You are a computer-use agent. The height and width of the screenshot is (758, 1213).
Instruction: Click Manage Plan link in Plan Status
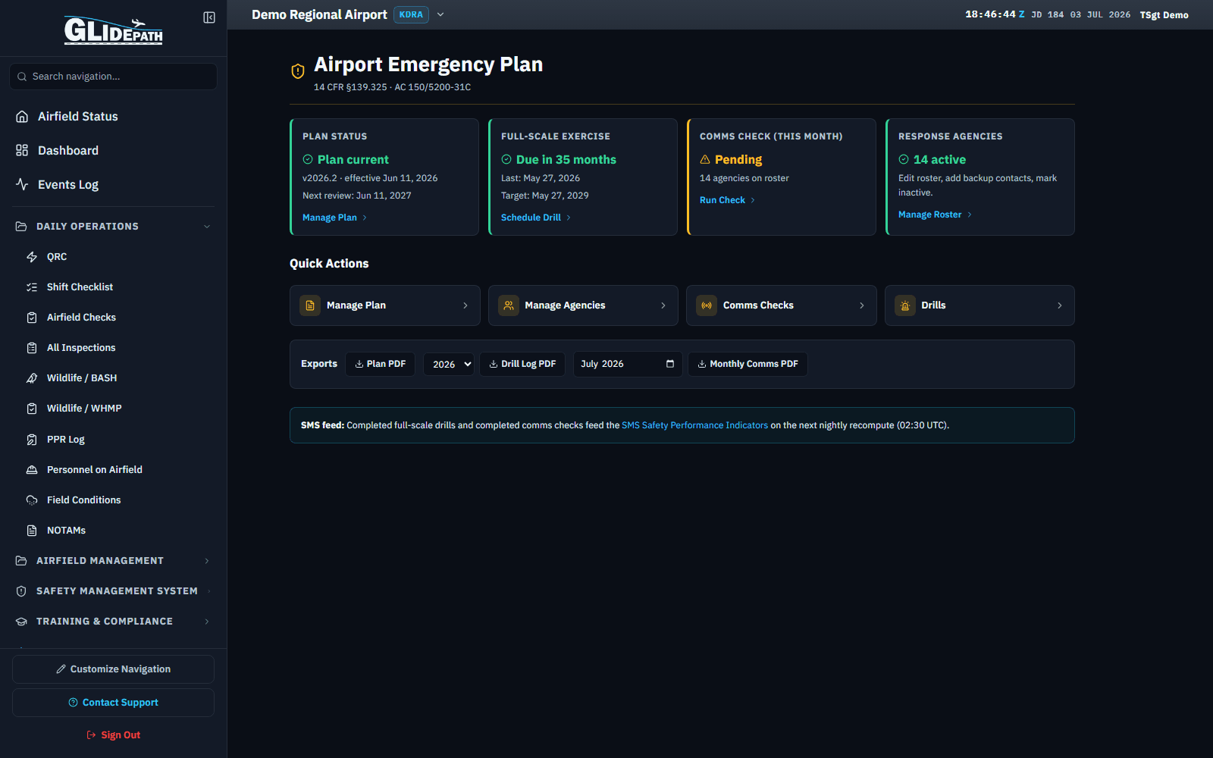[334, 218]
